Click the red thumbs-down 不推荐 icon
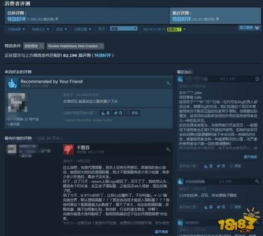The image size is (263, 236). (x=68, y=150)
